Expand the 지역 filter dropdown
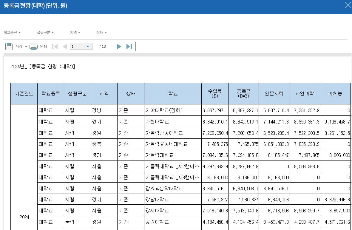The image size is (352, 230). coord(75,33)
